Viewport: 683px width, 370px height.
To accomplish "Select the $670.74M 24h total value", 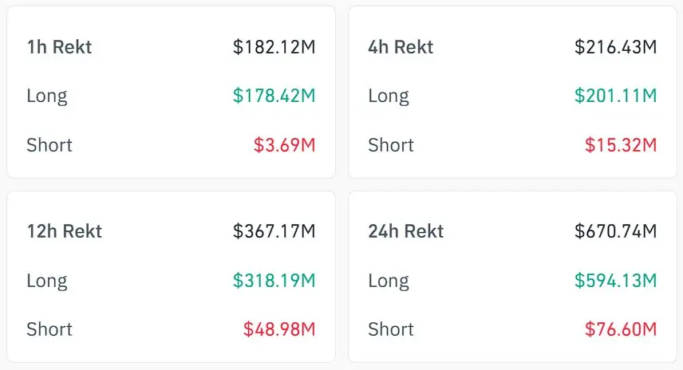I will point(616,232).
